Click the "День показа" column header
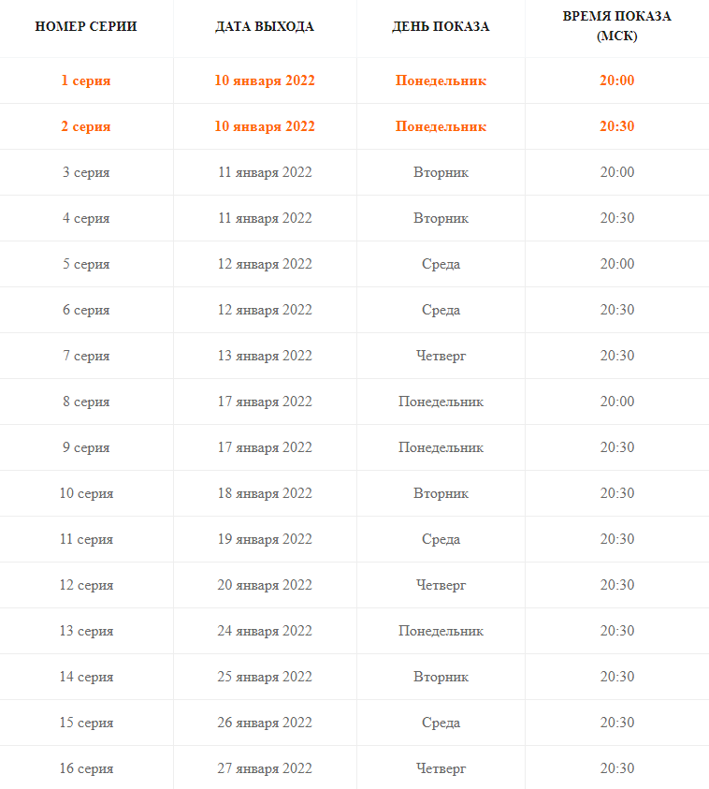The height and width of the screenshot is (789, 709). pyautogui.click(x=441, y=26)
